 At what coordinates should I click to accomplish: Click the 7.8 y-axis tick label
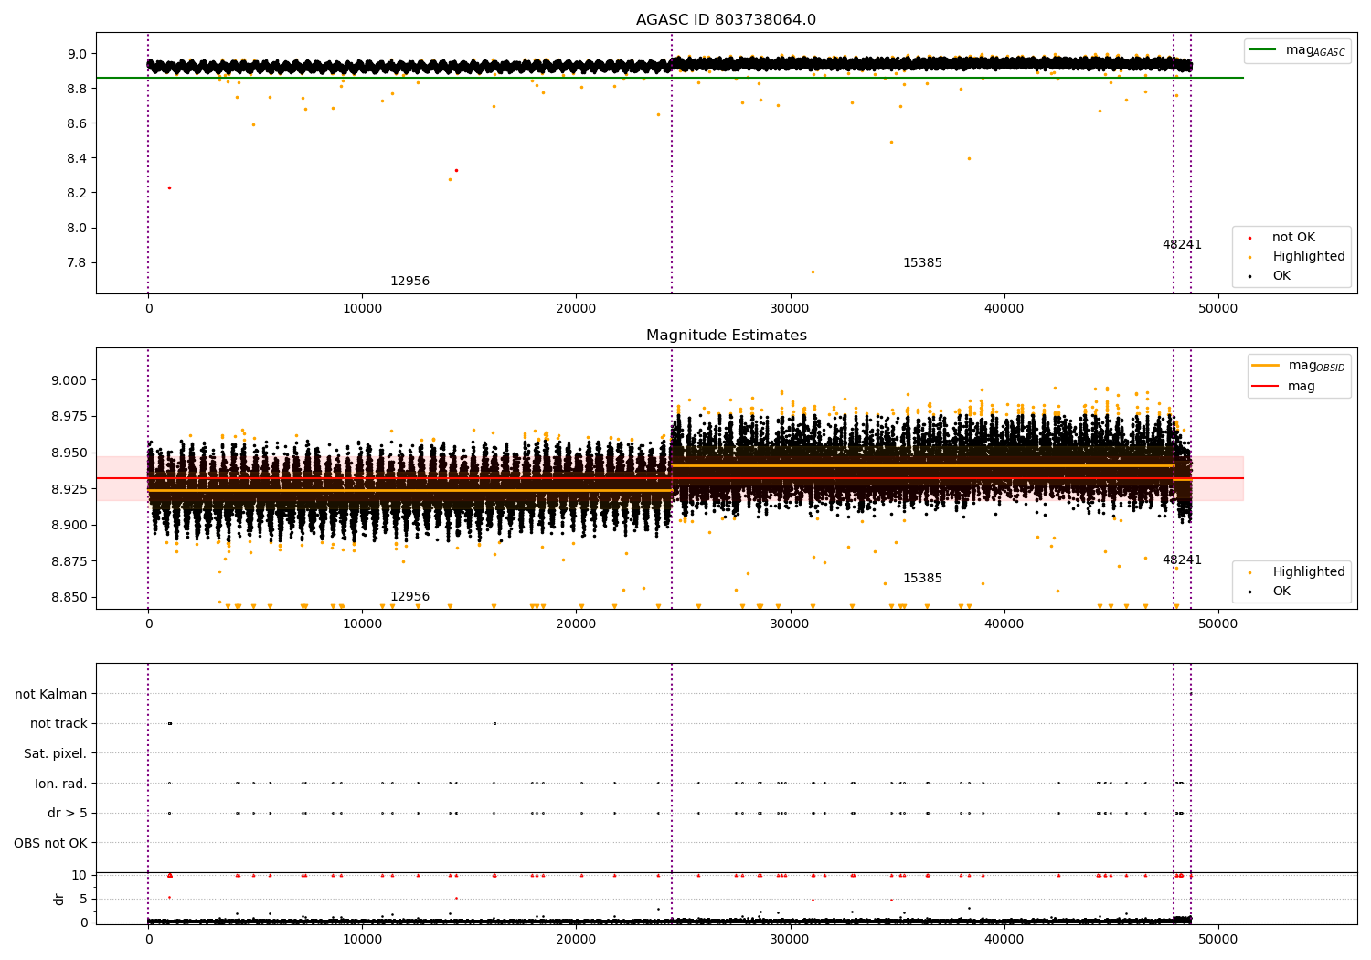click(77, 263)
